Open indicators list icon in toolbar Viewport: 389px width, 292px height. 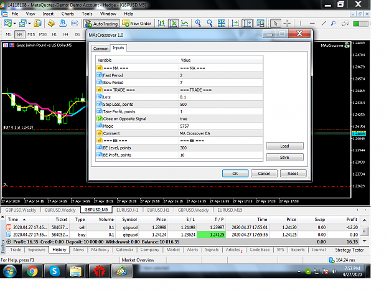pyautogui.click(x=261, y=23)
